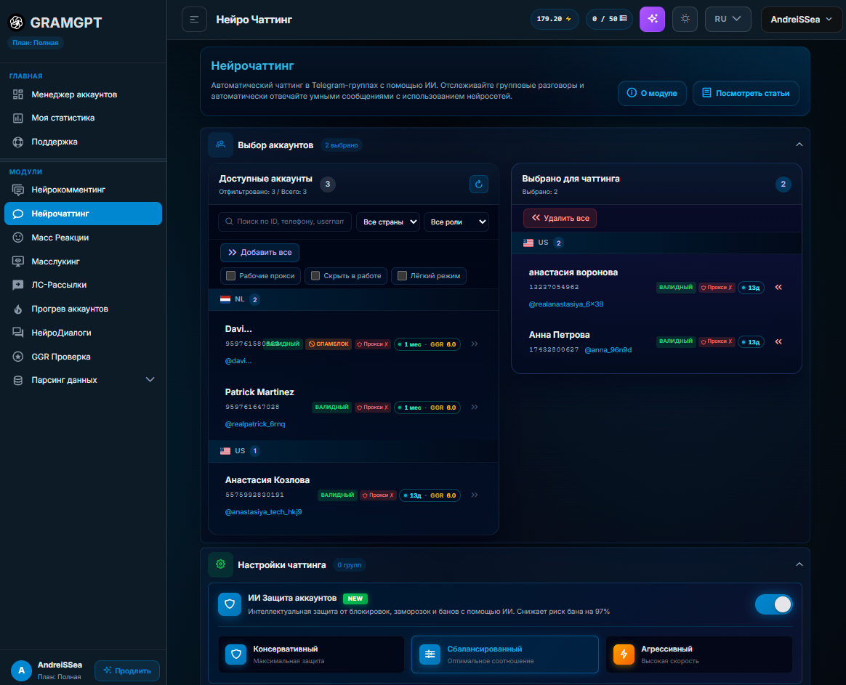This screenshot has width=846, height=685.
Task: Open the purple AI sparkle button
Action: (x=652, y=20)
